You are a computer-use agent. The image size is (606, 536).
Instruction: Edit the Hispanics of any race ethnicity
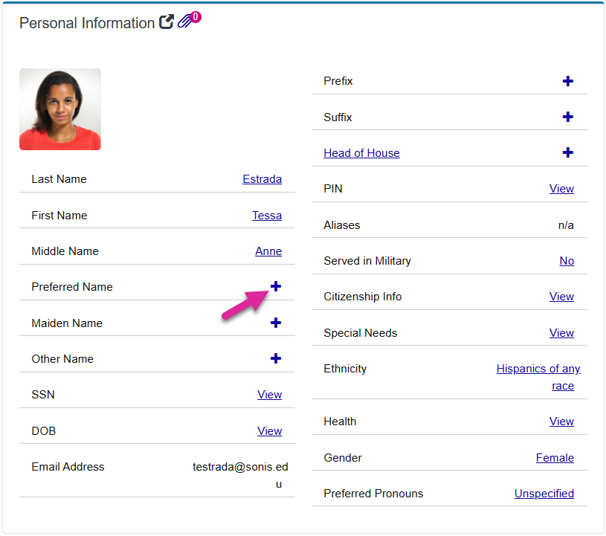pyautogui.click(x=538, y=369)
